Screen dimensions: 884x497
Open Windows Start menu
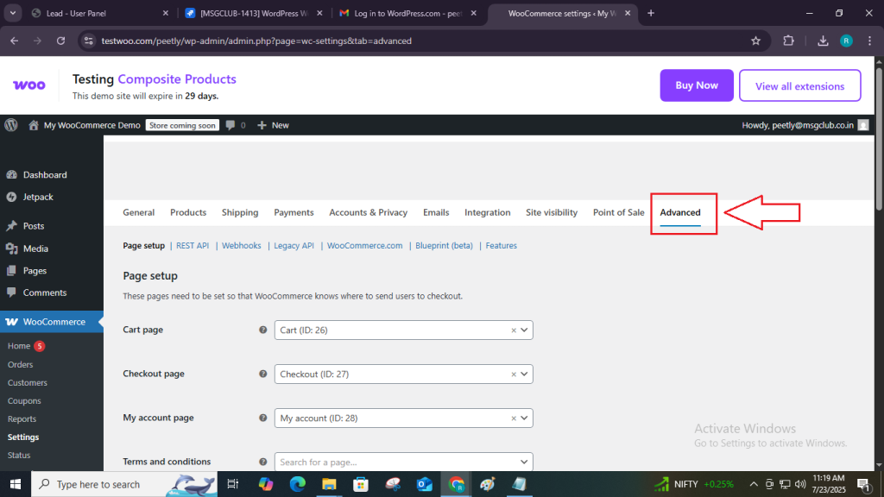[16, 484]
